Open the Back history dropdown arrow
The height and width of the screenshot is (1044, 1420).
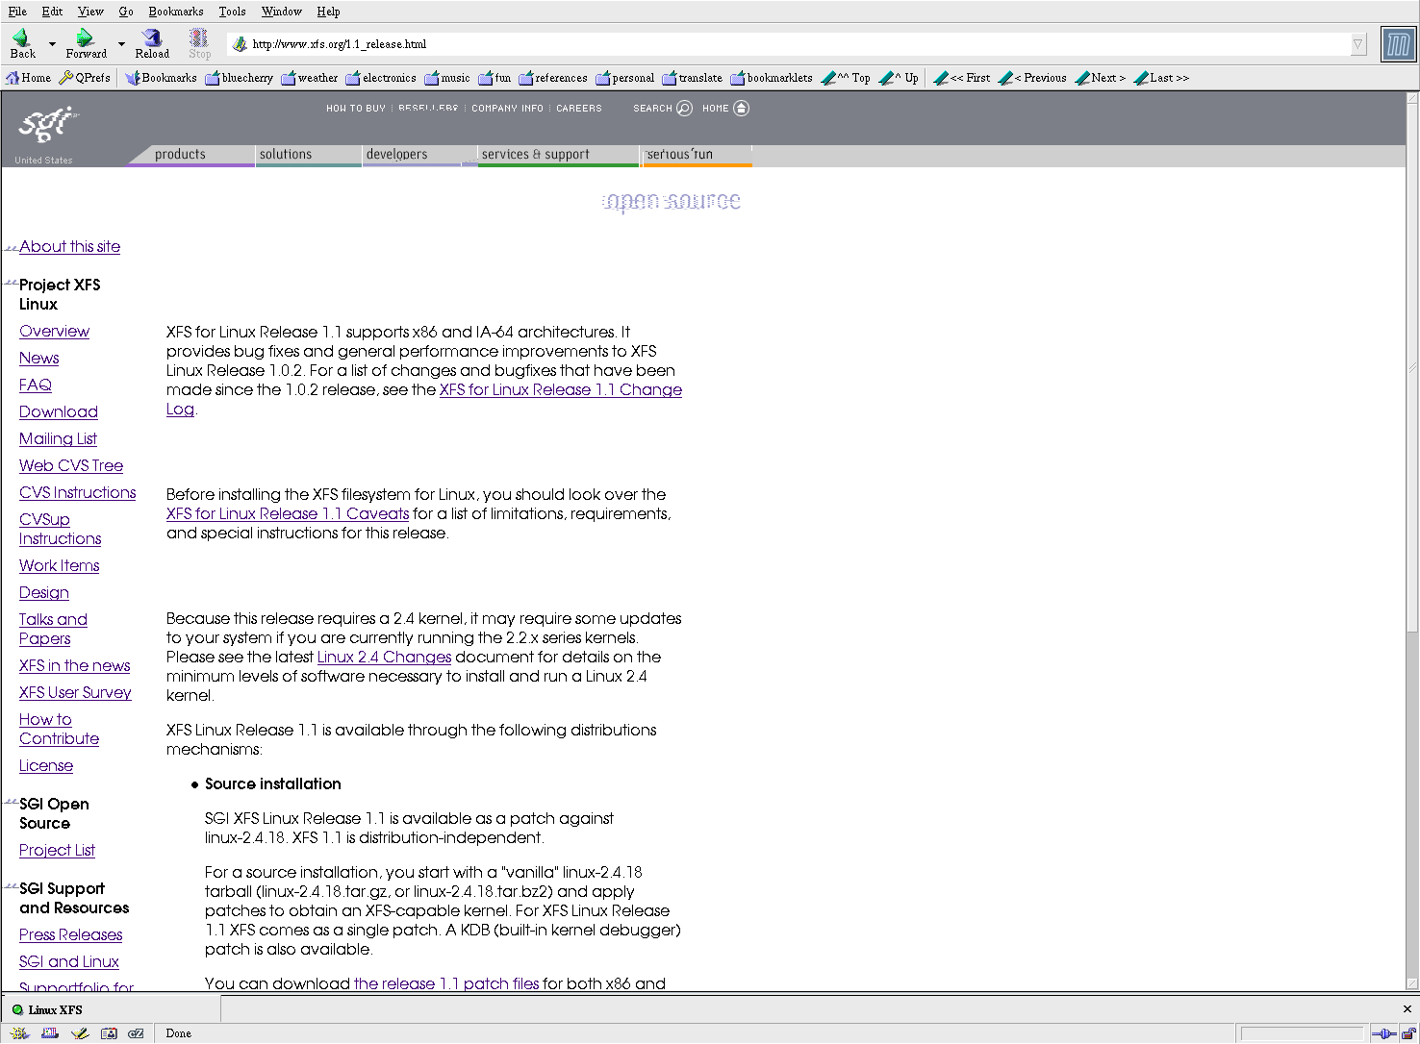(52, 44)
